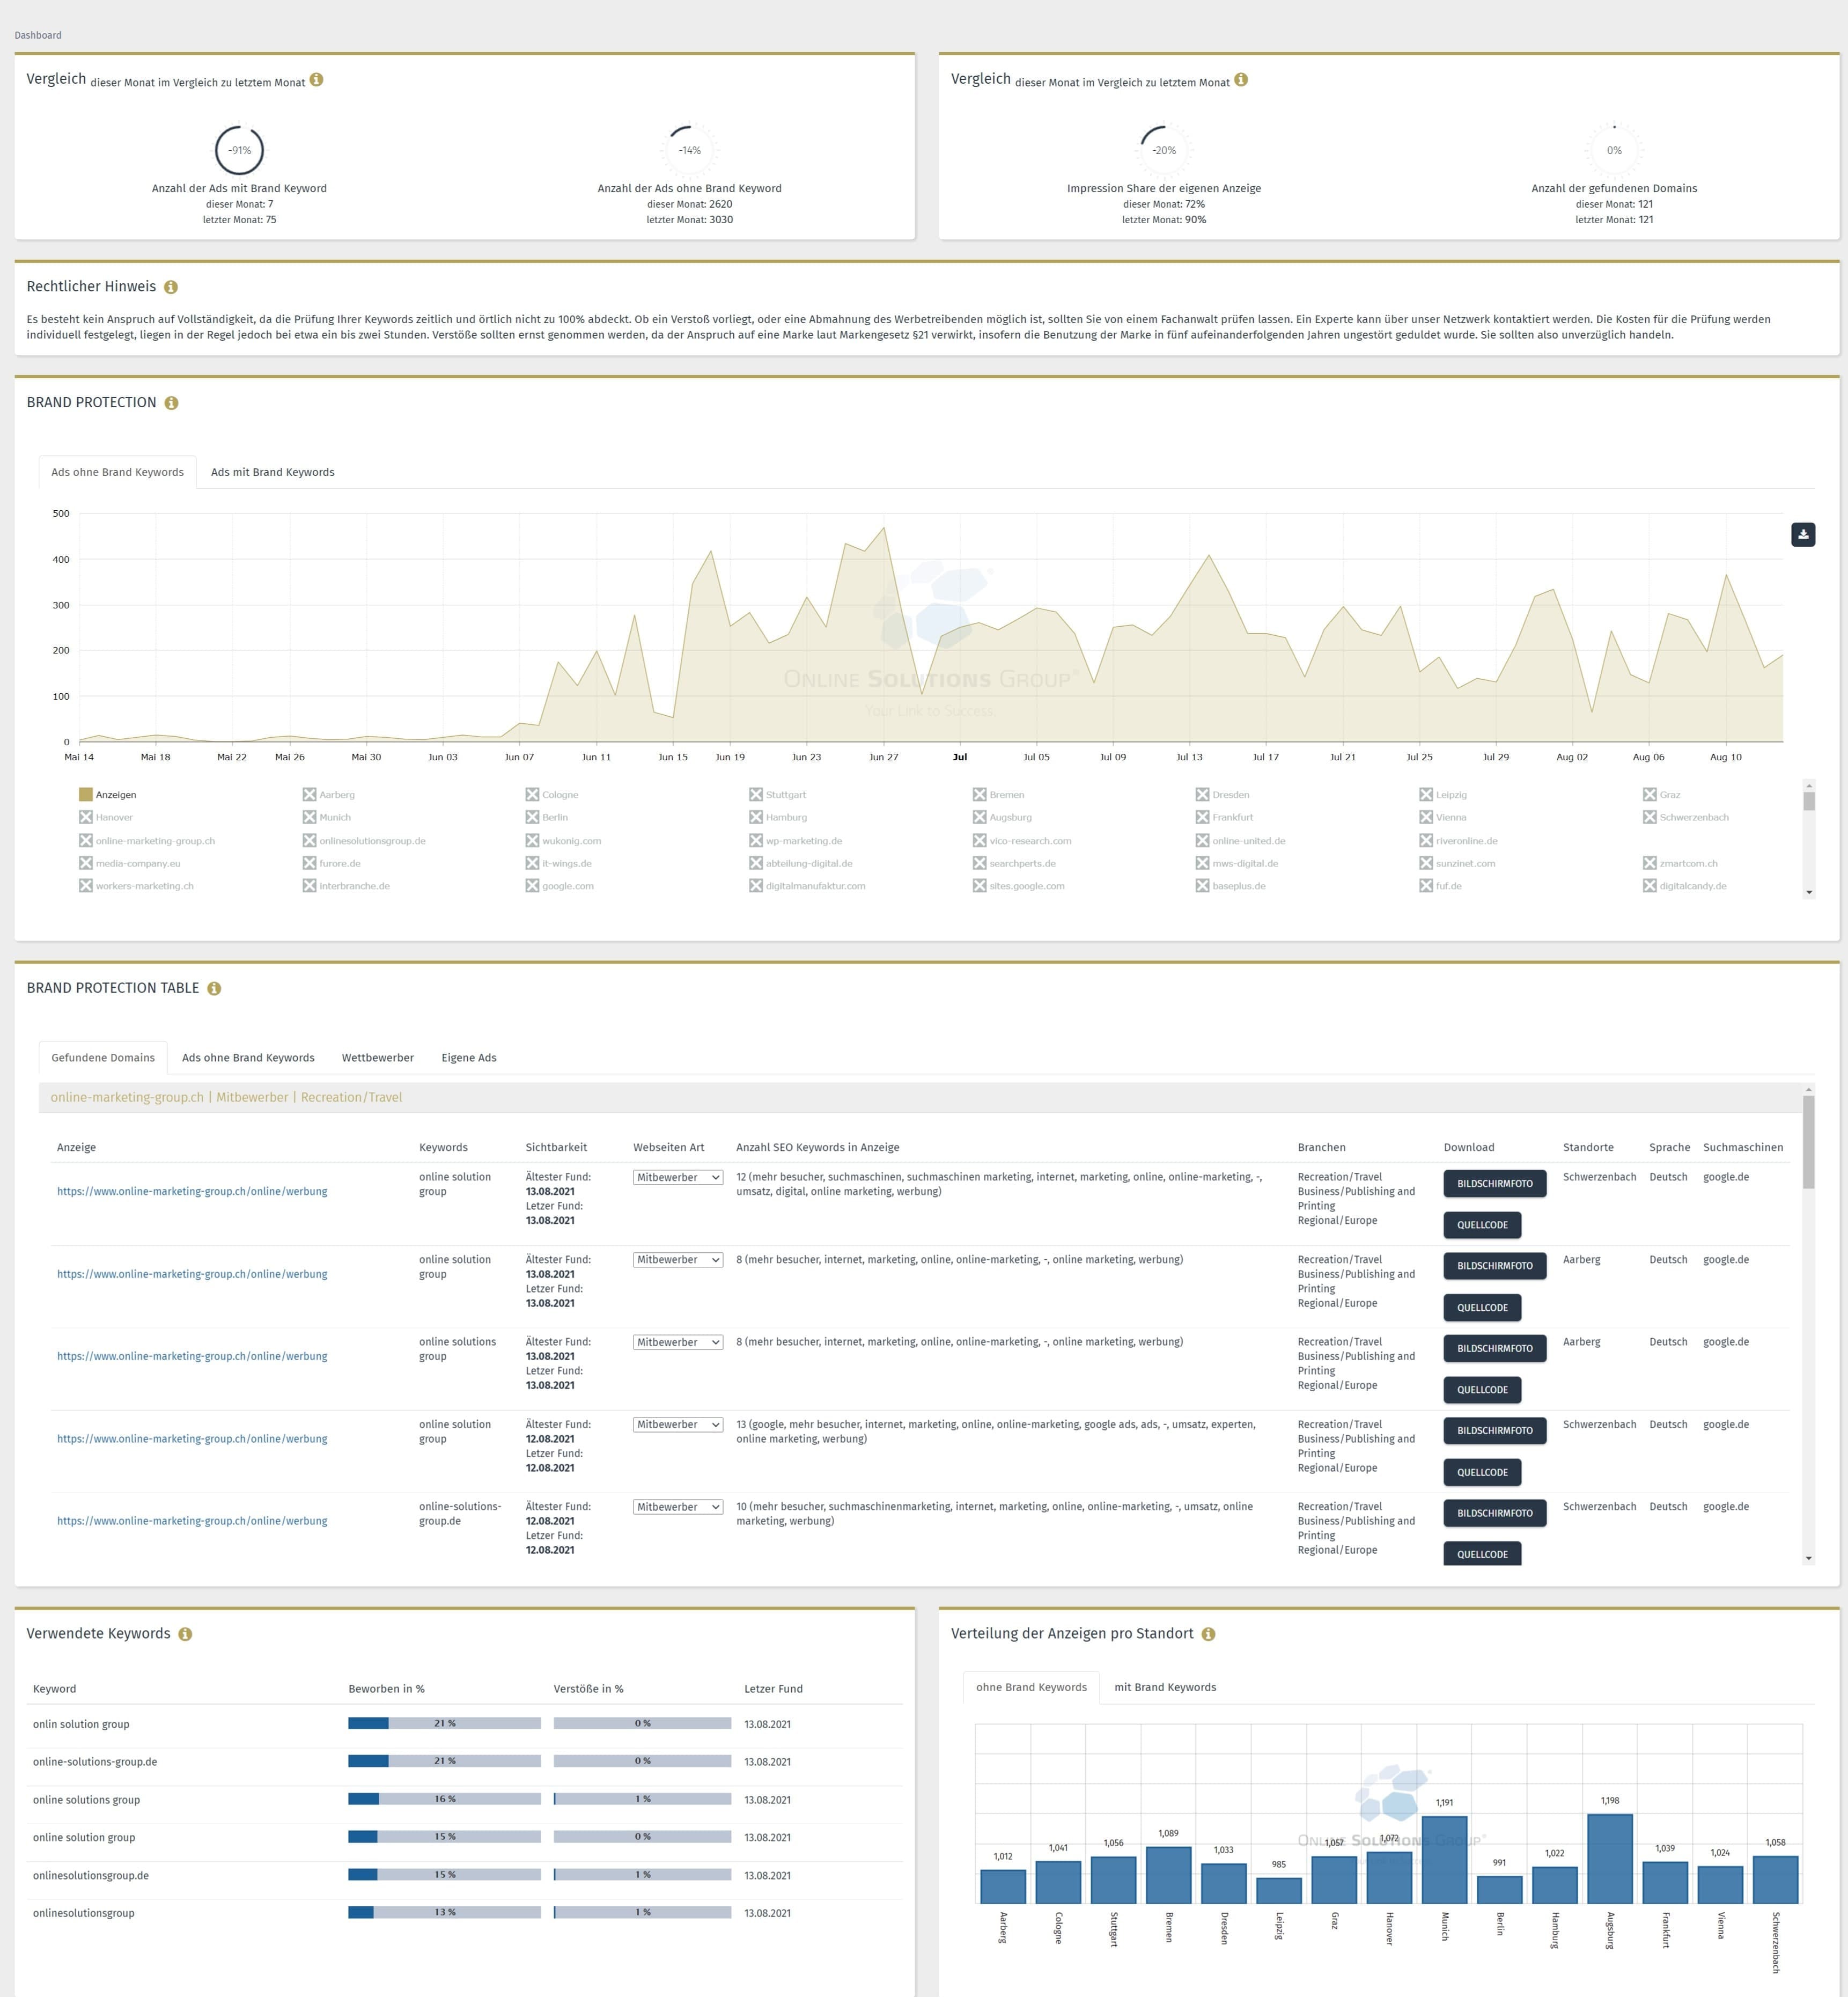Viewport: 1848px width, 1997px height.
Task: Select Gefundene Domains table tab
Action: 103,1058
